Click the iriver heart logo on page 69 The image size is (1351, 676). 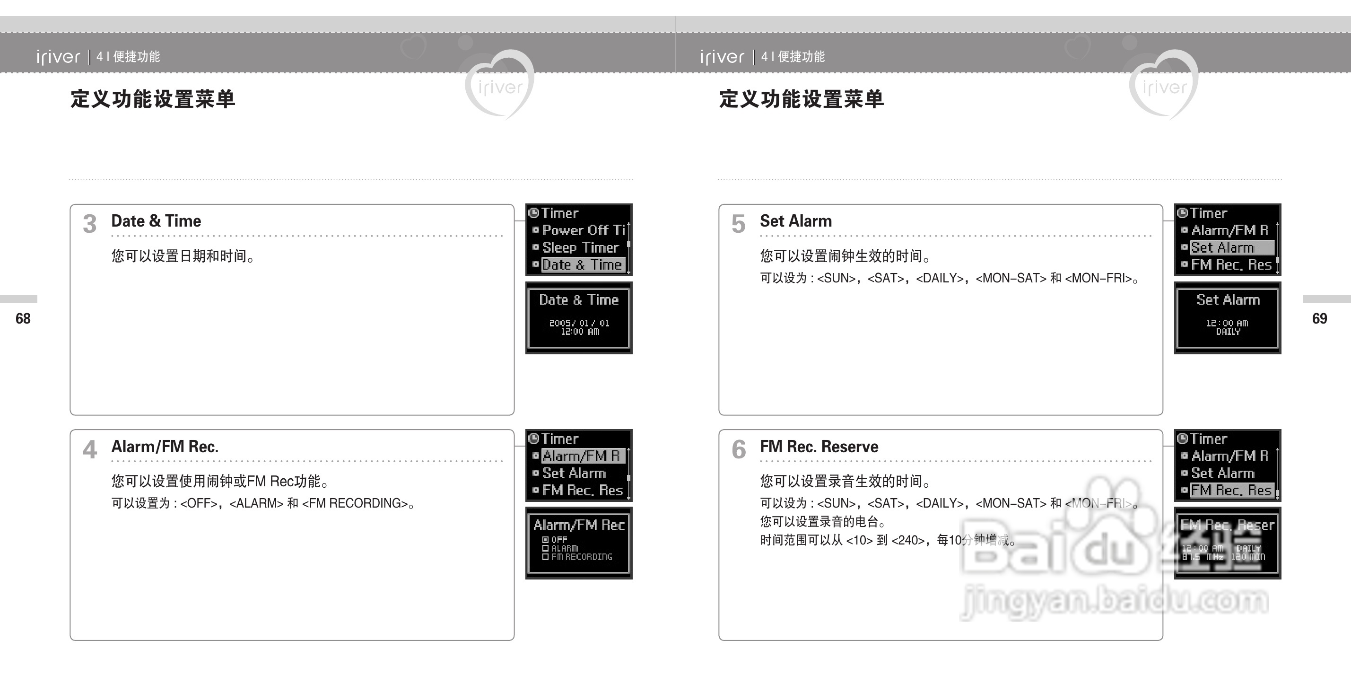[x=1164, y=85]
